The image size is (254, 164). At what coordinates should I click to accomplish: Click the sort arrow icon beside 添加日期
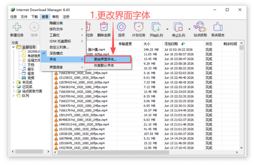tap(183, 44)
